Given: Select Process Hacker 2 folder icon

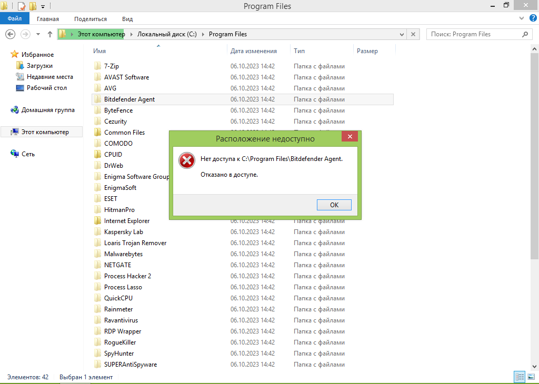Looking at the screenshot, I should pyautogui.click(x=97, y=276).
